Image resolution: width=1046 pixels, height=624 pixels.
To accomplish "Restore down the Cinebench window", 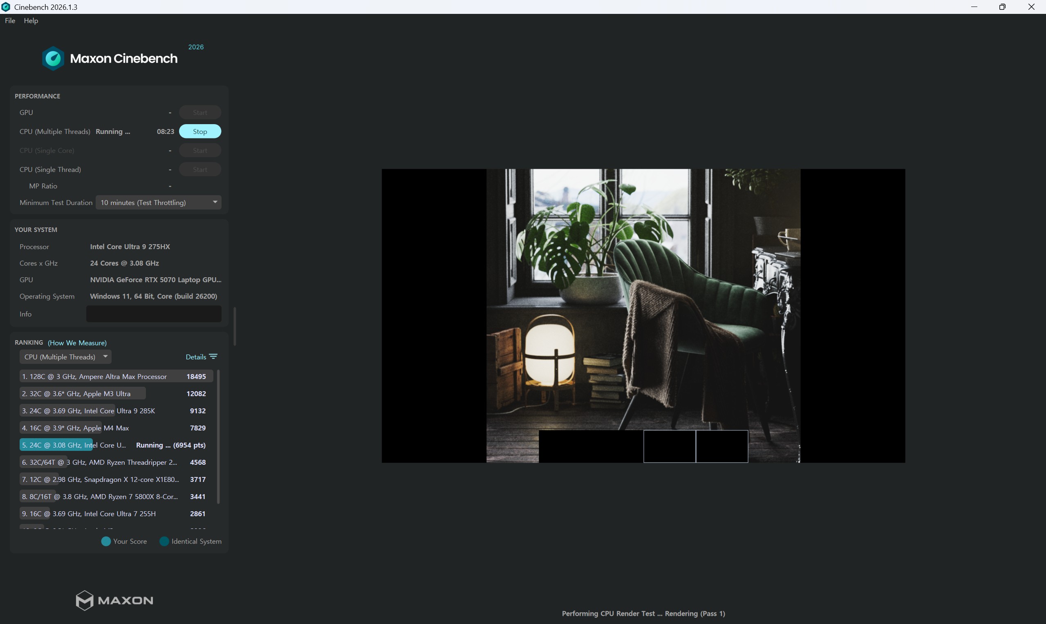I will [1002, 7].
